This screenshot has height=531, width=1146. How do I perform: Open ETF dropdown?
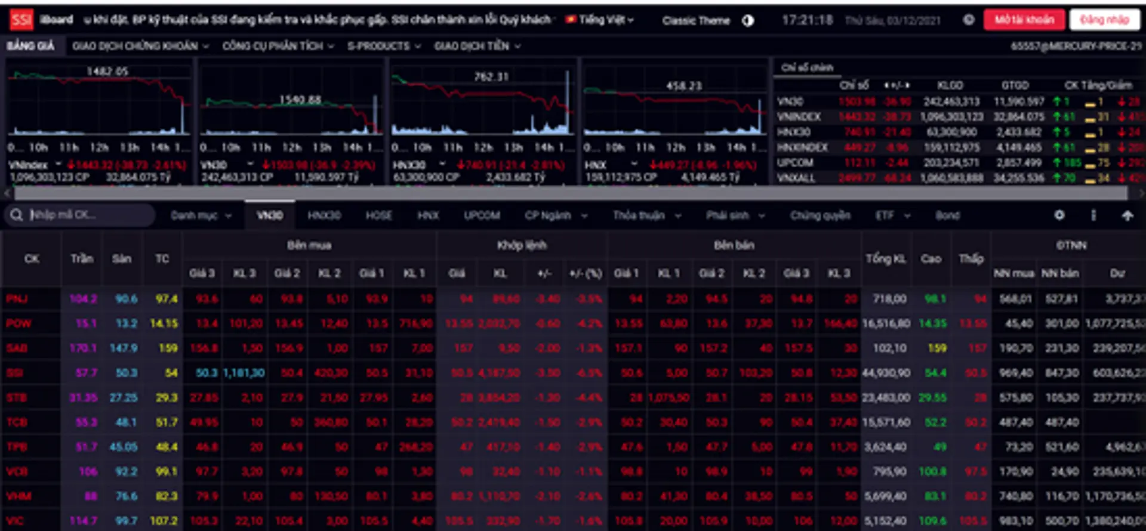(893, 215)
